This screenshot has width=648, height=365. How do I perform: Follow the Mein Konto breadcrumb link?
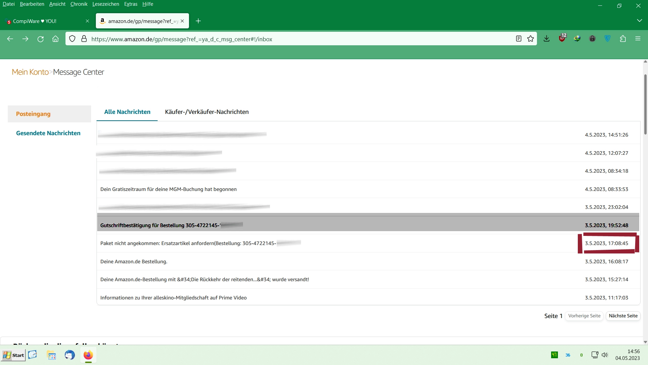click(30, 72)
